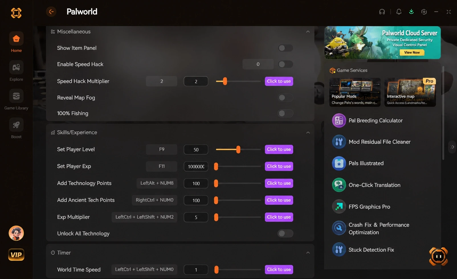The height and width of the screenshot is (279, 457).
Task: Click the VIP badge
Action: 16,255
